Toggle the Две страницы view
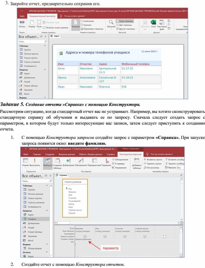 click(124, 25)
